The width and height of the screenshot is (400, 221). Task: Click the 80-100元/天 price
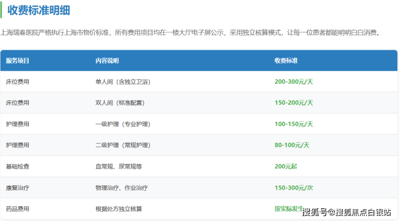point(292,145)
